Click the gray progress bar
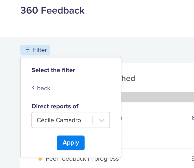The image size is (194, 168). click(158, 97)
